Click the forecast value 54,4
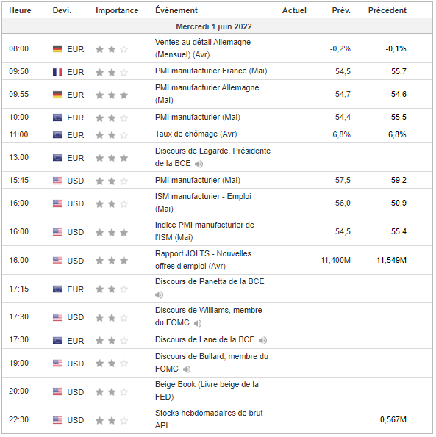Image resolution: width=436 pixels, height=437 pixels. click(x=343, y=118)
